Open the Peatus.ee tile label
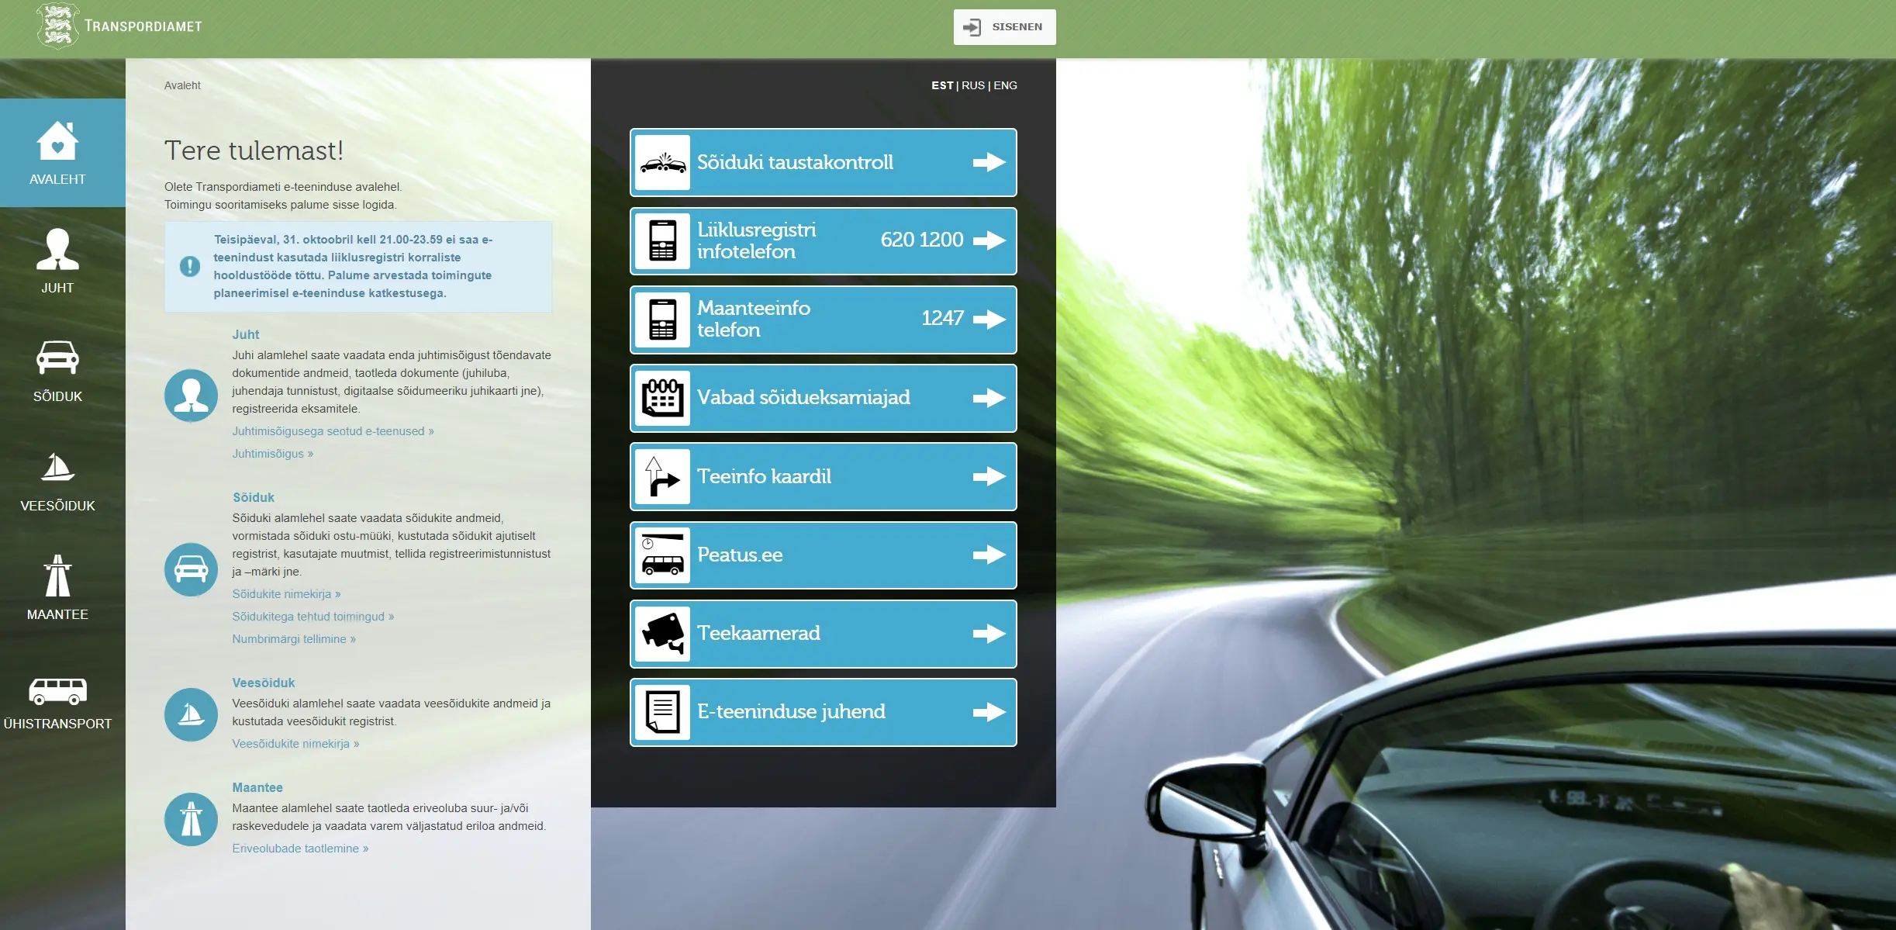 [740, 555]
